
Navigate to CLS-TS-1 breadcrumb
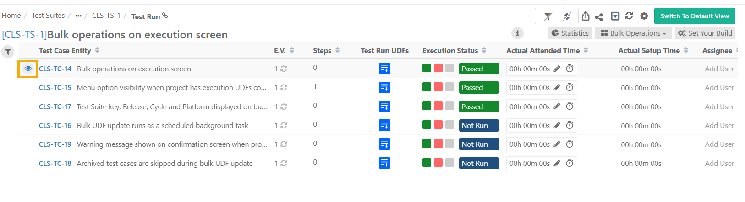point(106,16)
